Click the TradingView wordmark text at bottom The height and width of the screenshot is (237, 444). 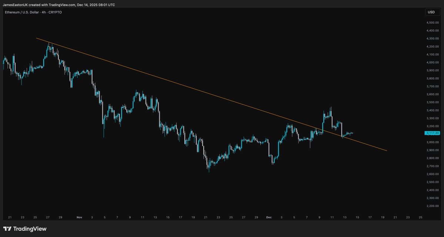click(x=30, y=229)
